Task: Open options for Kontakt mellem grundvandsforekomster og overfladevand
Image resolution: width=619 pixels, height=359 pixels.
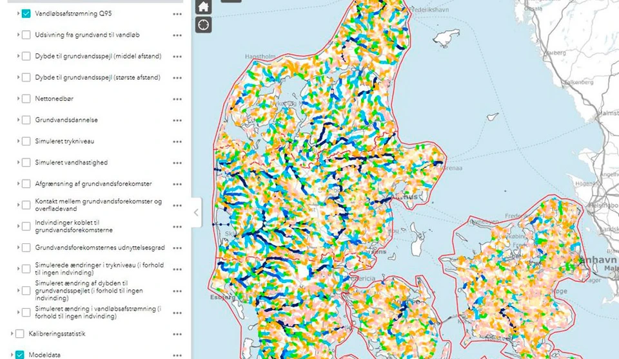Action: pos(177,205)
